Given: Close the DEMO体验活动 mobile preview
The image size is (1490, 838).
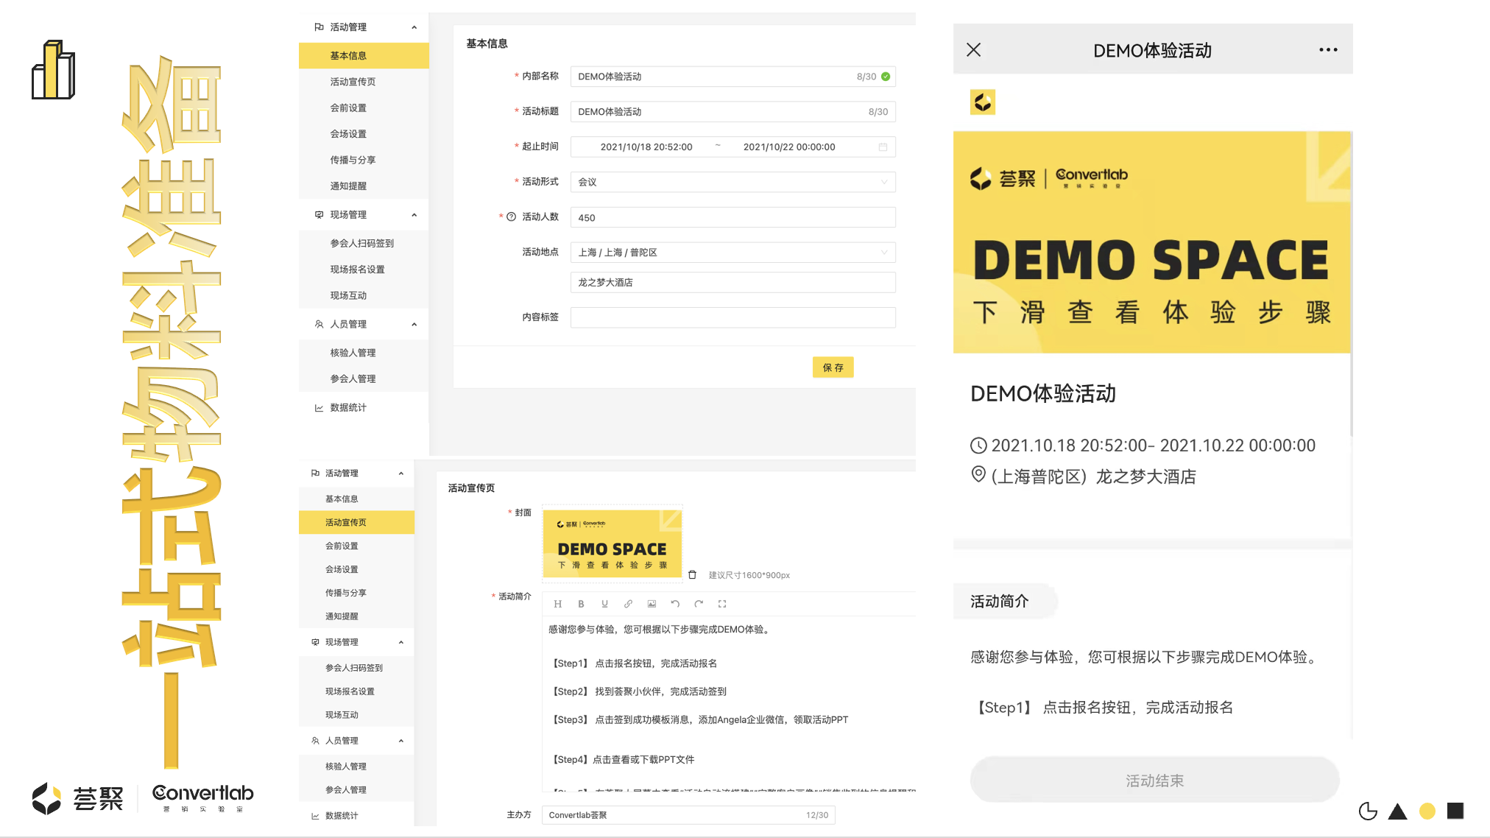Looking at the screenshot, I should pyautogui.click(x=973, y=49).
